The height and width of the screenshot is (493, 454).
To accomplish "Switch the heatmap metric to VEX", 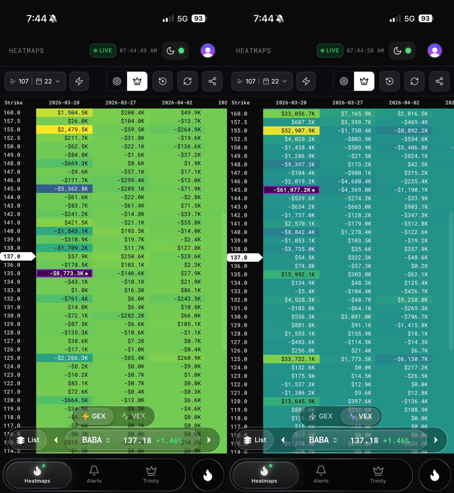I will click(x=134, y=416).
